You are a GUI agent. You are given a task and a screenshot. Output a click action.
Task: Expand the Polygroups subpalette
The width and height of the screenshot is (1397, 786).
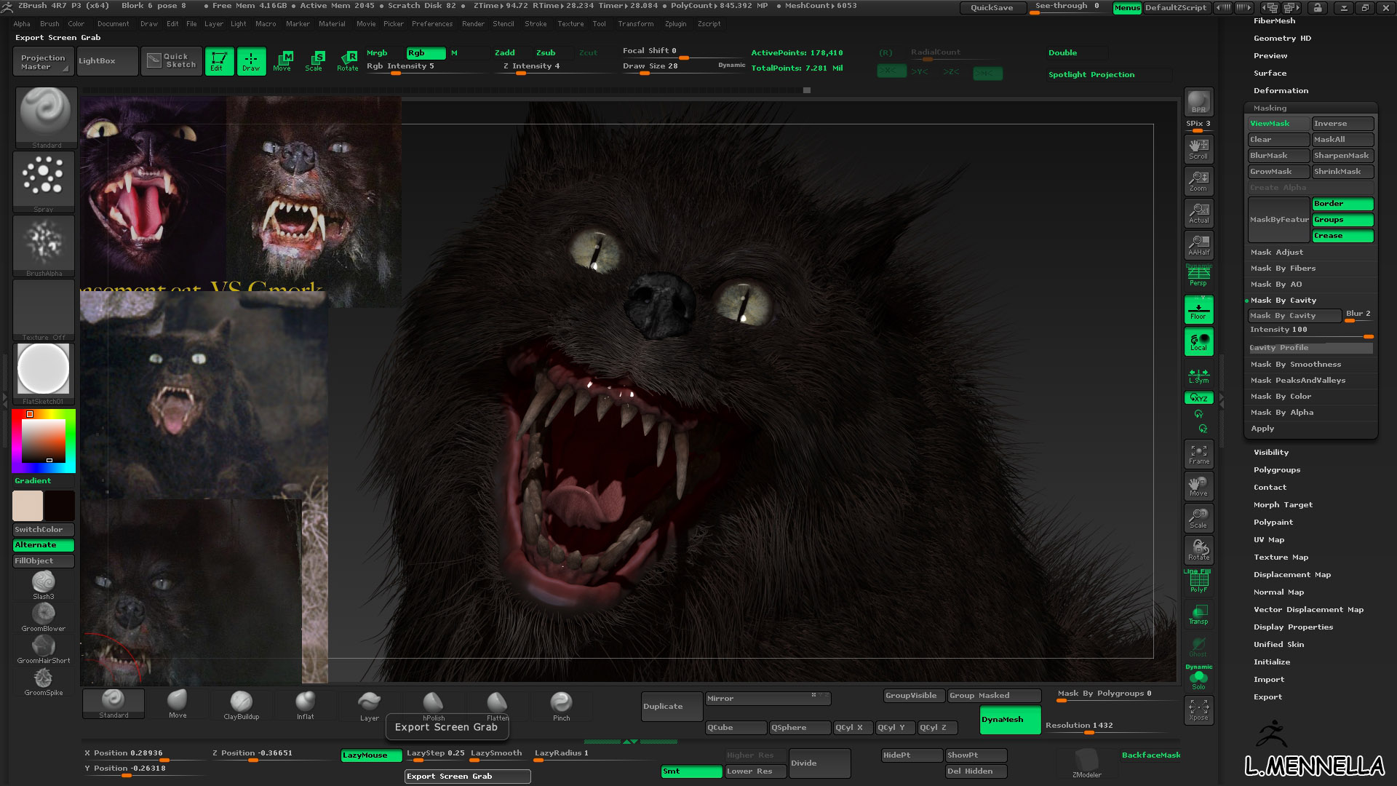[1276, 470]
